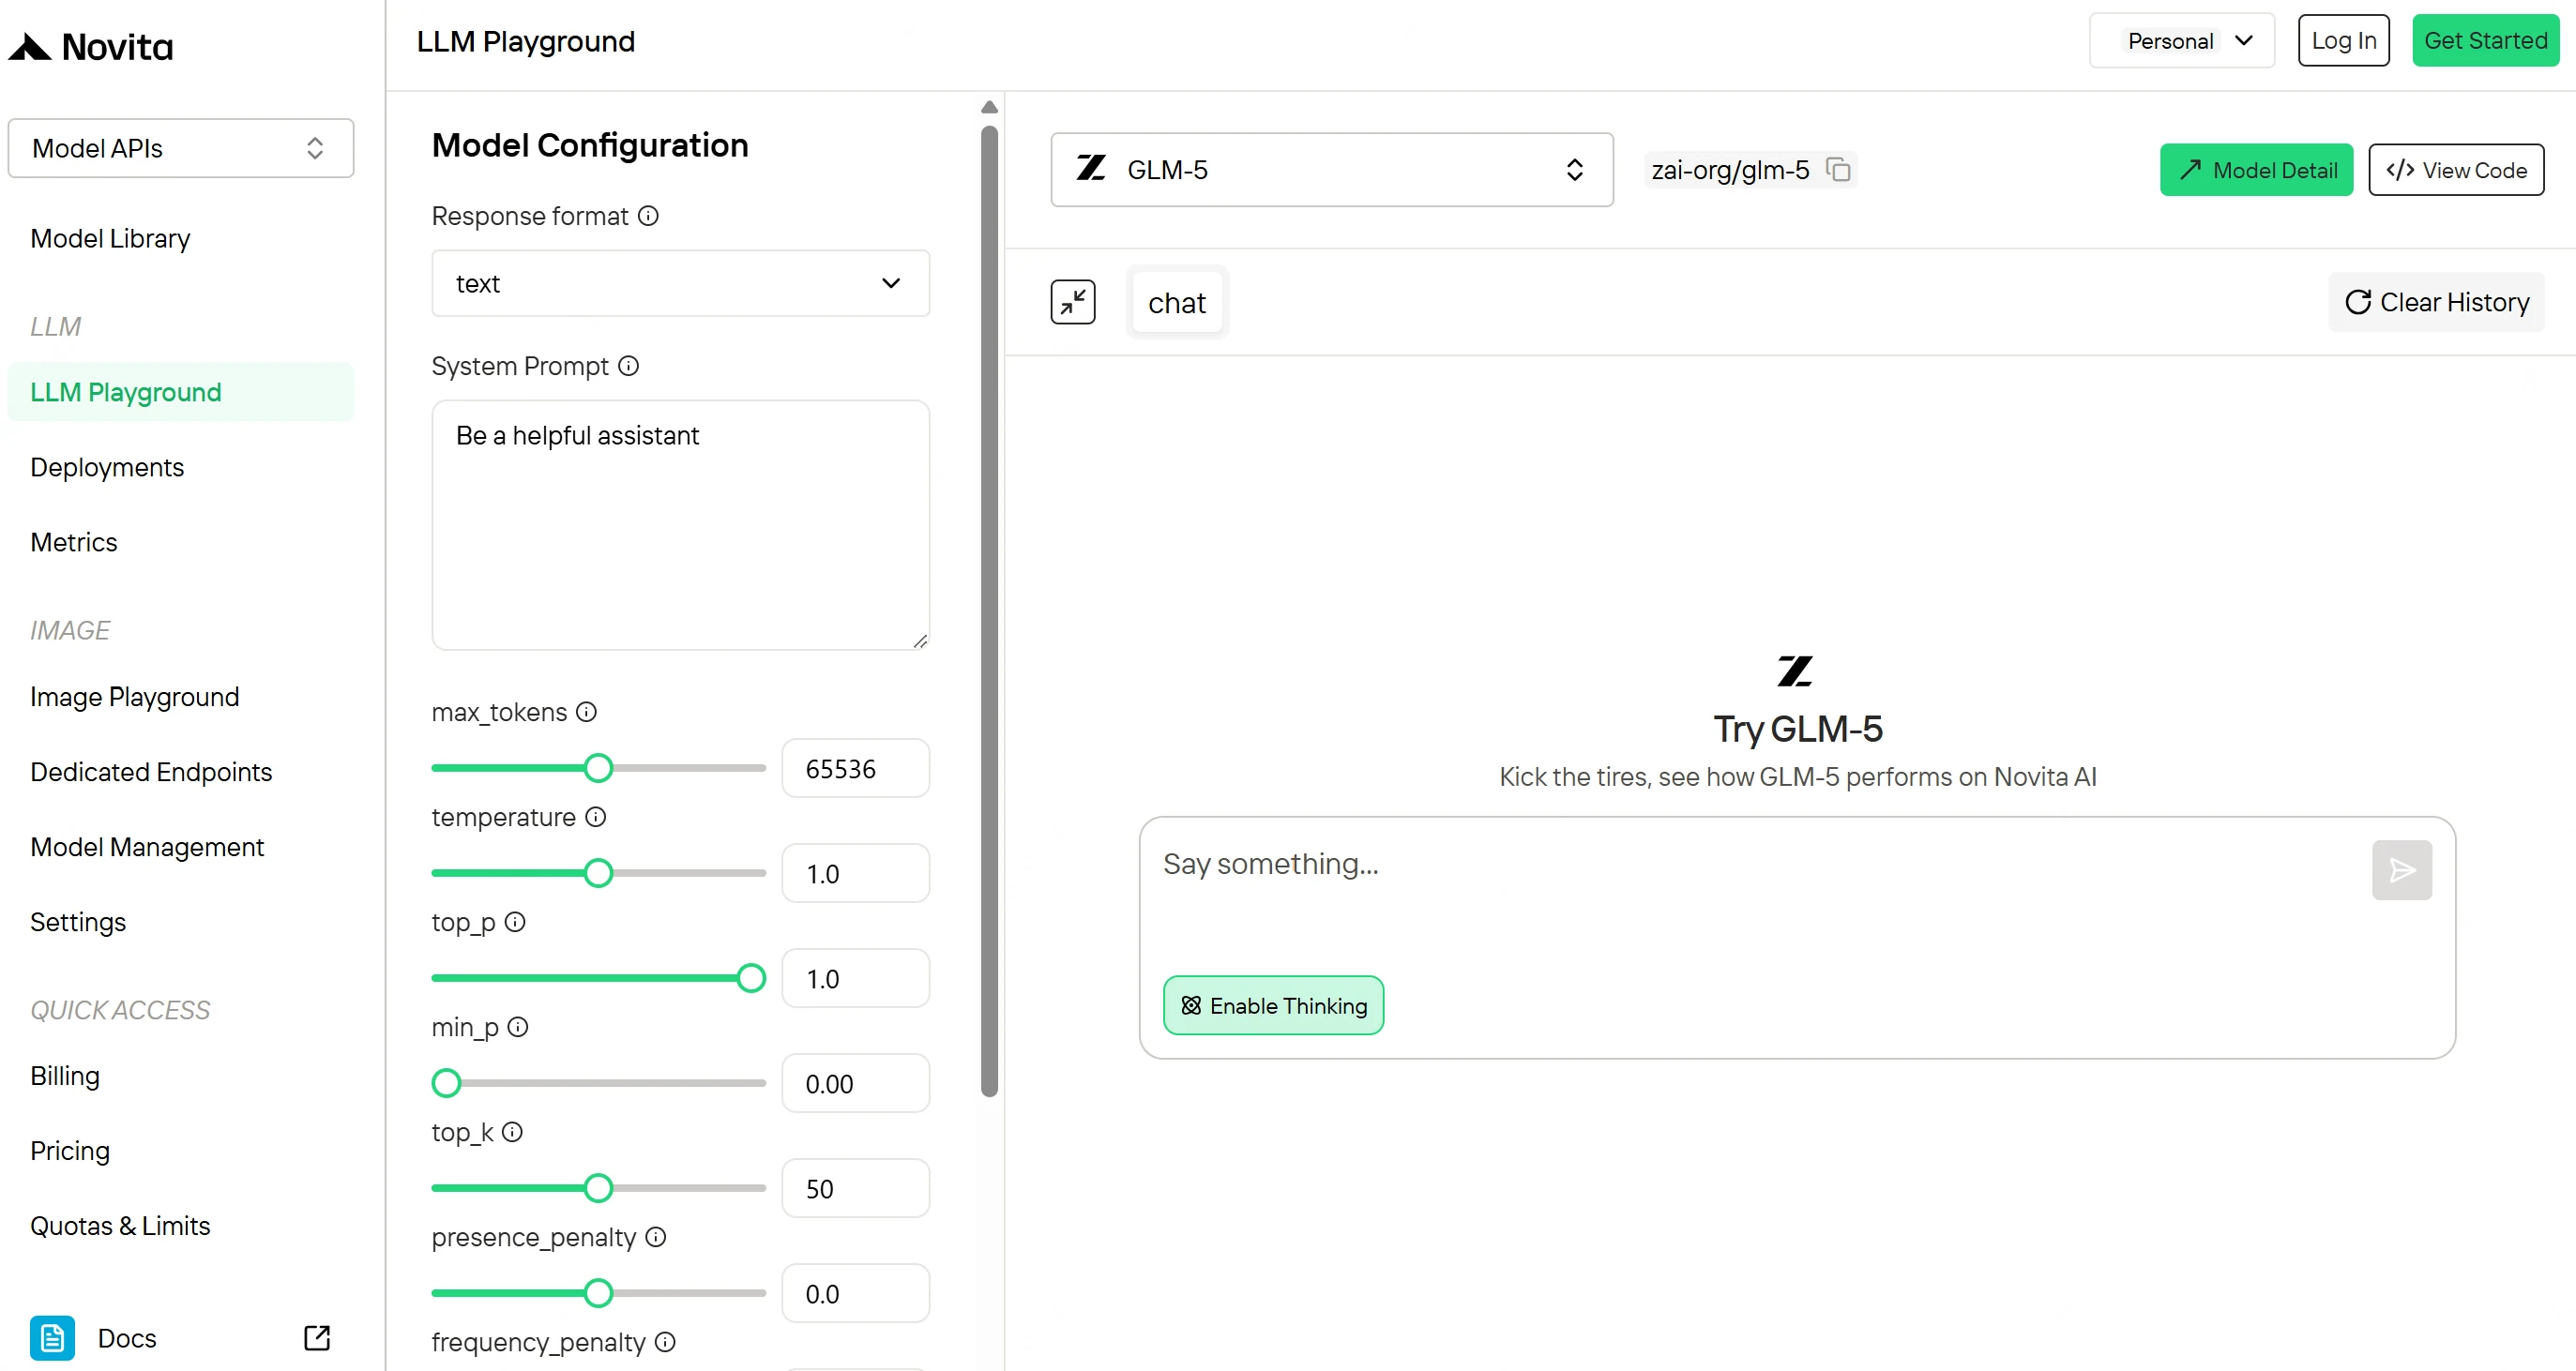The width and height of the screenshot is (2576, 1371).
Task: Open the Personal workspace dropdown
Action: point(2181,40)
